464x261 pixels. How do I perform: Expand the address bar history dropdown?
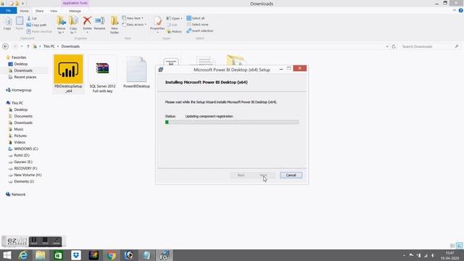click(x=387, y=46)
